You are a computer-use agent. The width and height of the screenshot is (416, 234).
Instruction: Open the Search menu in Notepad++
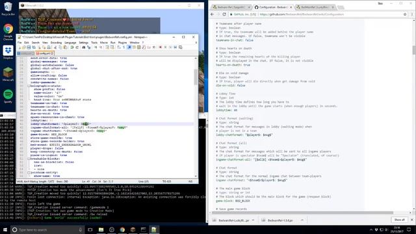point(36,42)
